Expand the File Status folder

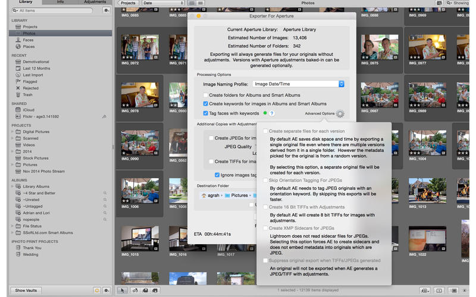click(x=12, y=226)
